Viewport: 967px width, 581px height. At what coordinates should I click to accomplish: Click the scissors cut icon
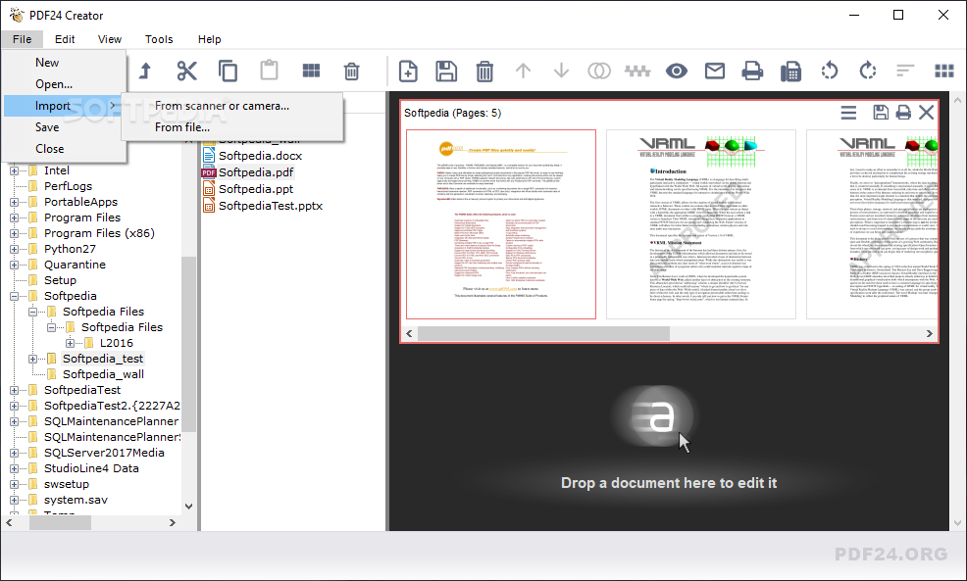point(187,71)
